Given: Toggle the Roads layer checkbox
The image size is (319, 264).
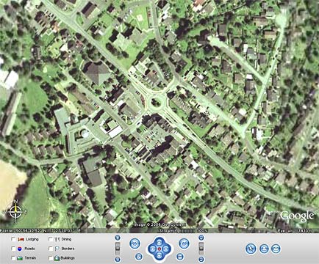Looking at the screenshot, I should click(x=14, y=249).
